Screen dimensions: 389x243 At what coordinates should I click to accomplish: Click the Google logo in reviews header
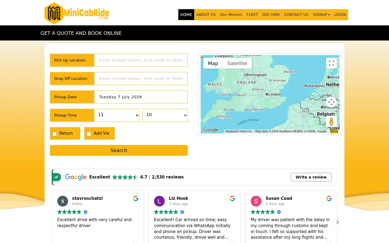(x=76, y=177)
